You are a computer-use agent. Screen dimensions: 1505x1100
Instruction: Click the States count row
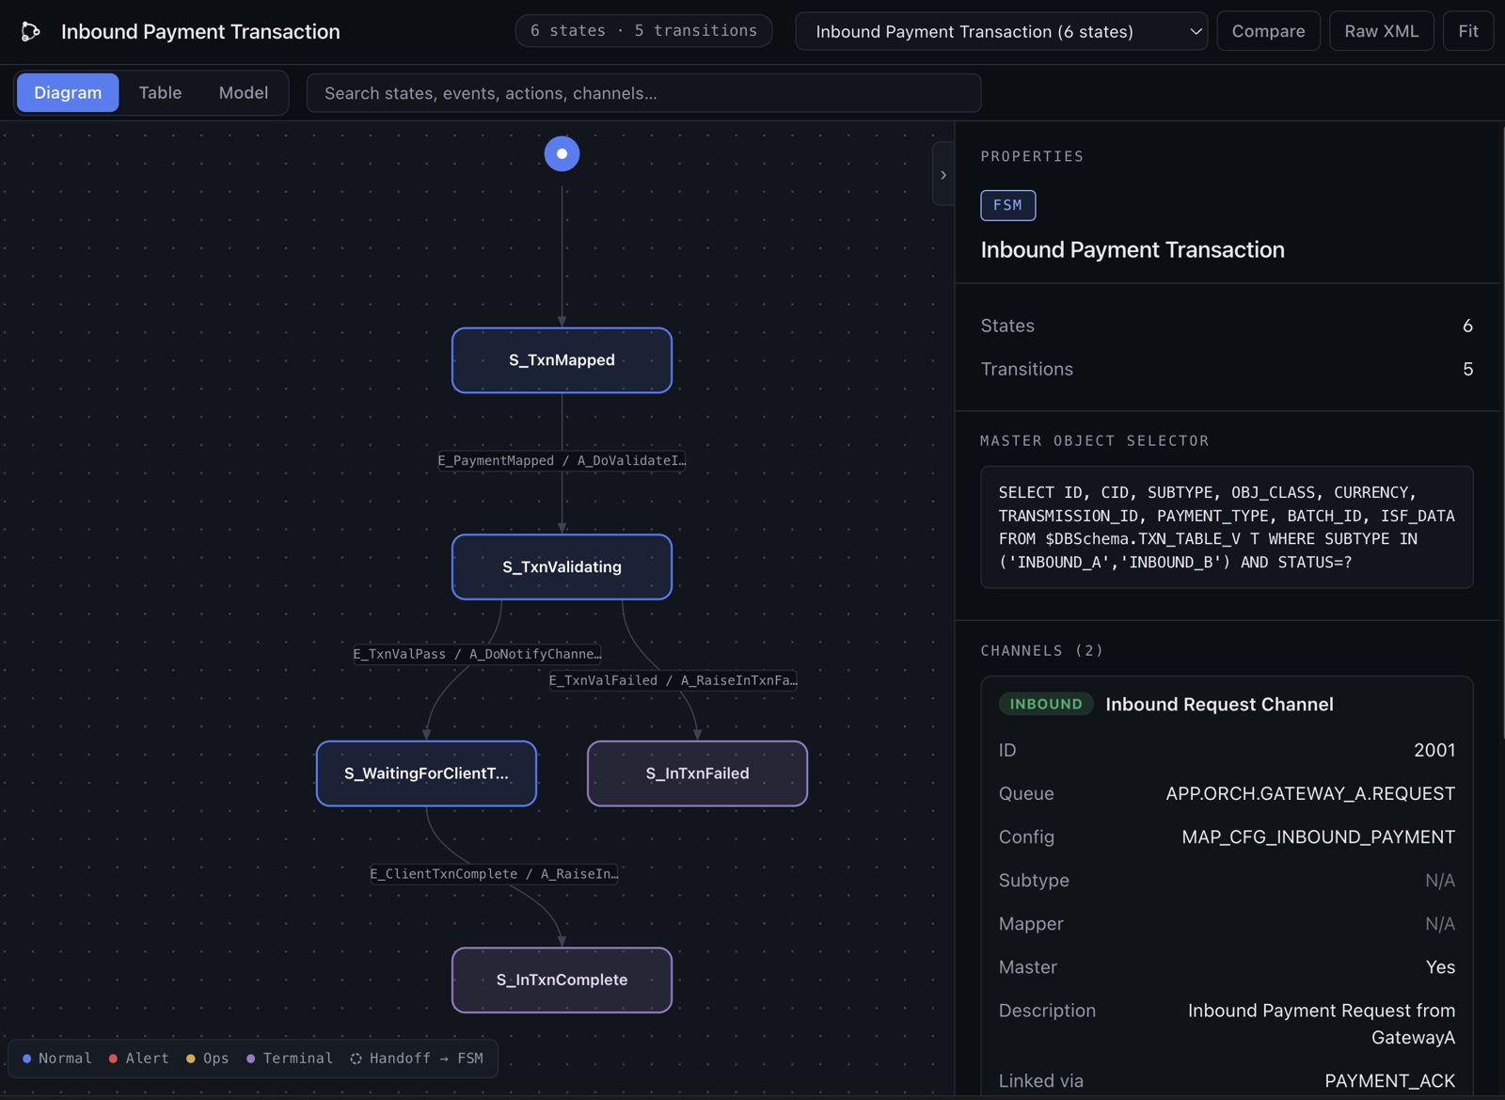pyautogui.click(x=1227, y=326)
